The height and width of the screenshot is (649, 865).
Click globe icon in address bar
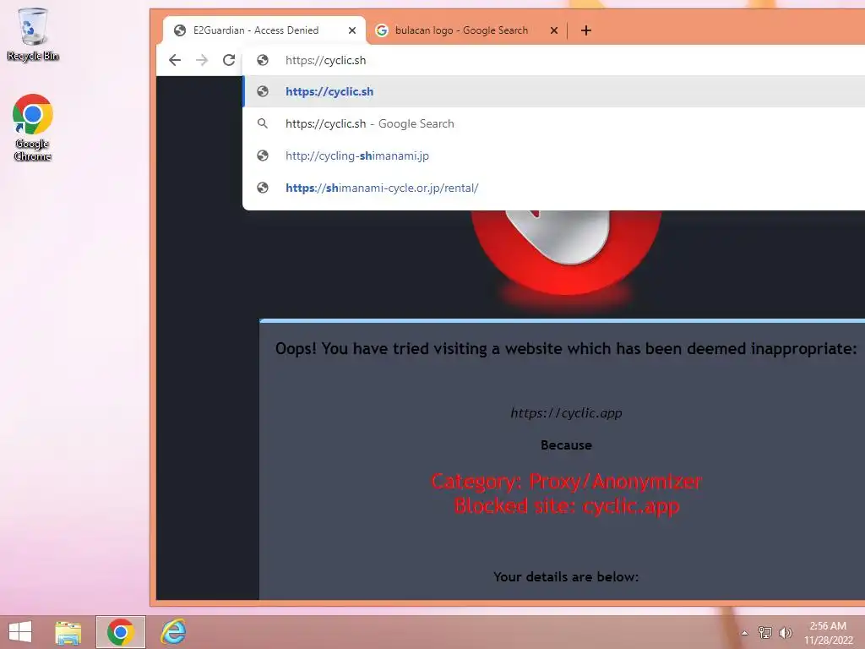pyautogui.click(x=263, y=60)
